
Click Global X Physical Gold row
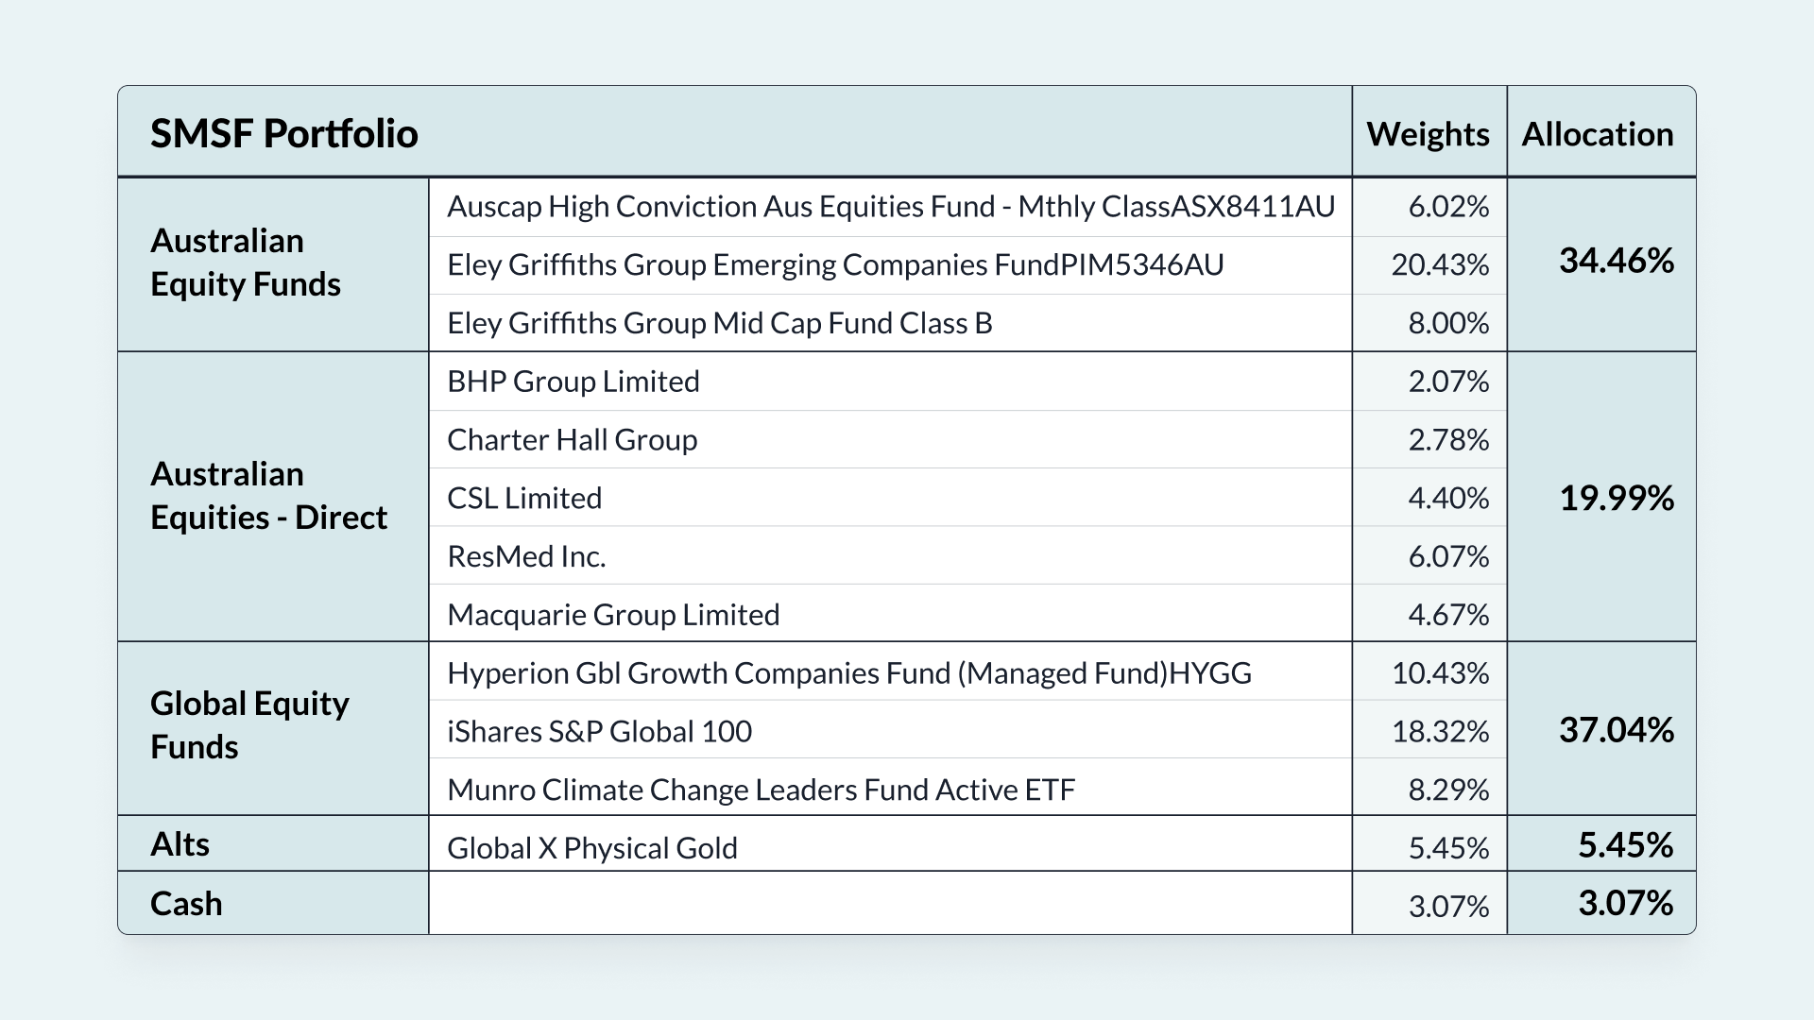591,848
